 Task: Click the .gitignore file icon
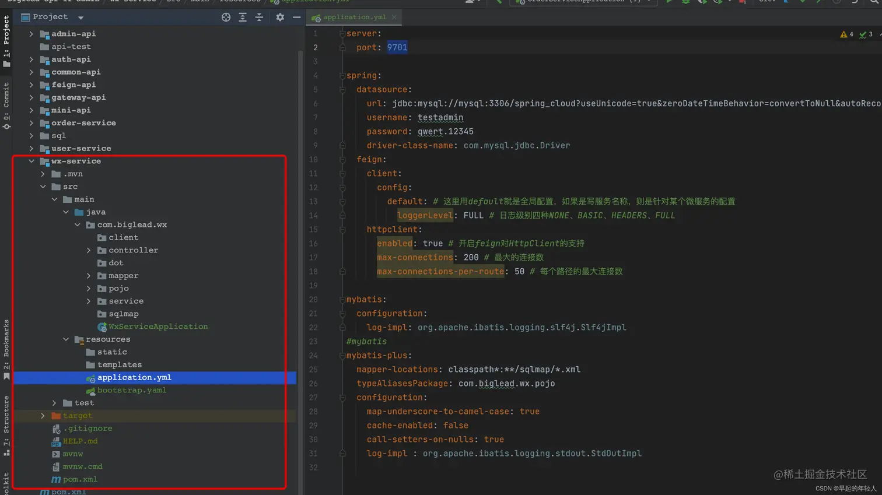click(56, 429)
